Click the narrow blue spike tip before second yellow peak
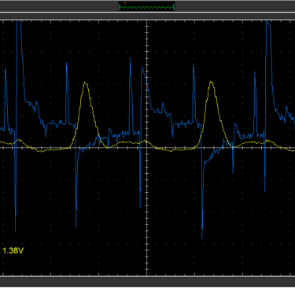 click(194, 65)
